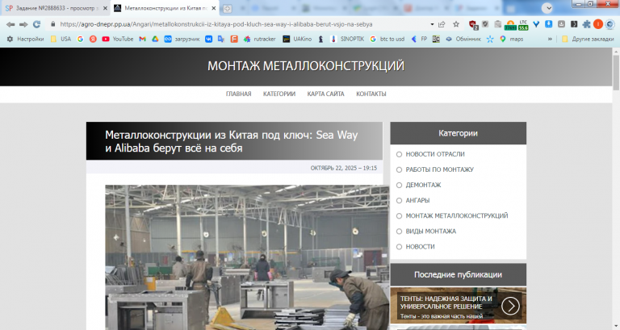The height and width of the screenshot is (330, 620).
Task: Click the article headline about Sea Way и Alibaba
Action: pyautogui.click(x=232, y=141)
